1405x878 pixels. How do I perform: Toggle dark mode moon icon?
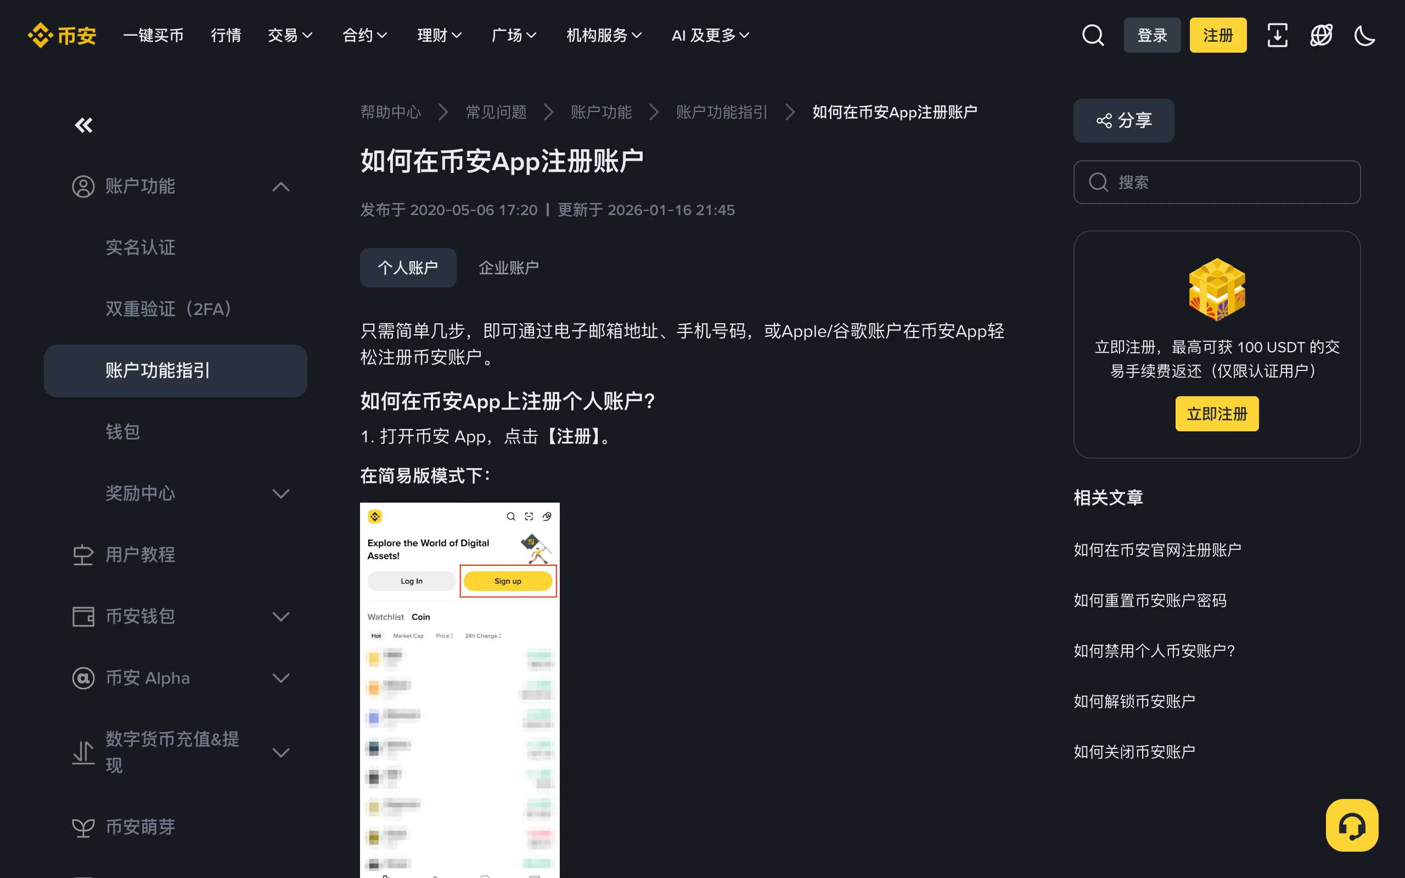(x=1364, y=36)
